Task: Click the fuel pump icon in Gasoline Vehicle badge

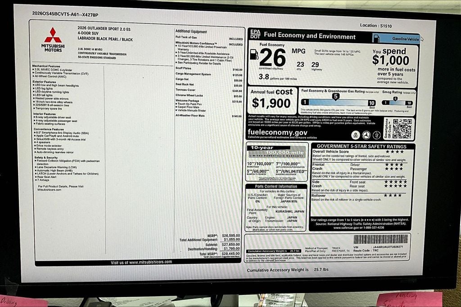Action: 377,39
